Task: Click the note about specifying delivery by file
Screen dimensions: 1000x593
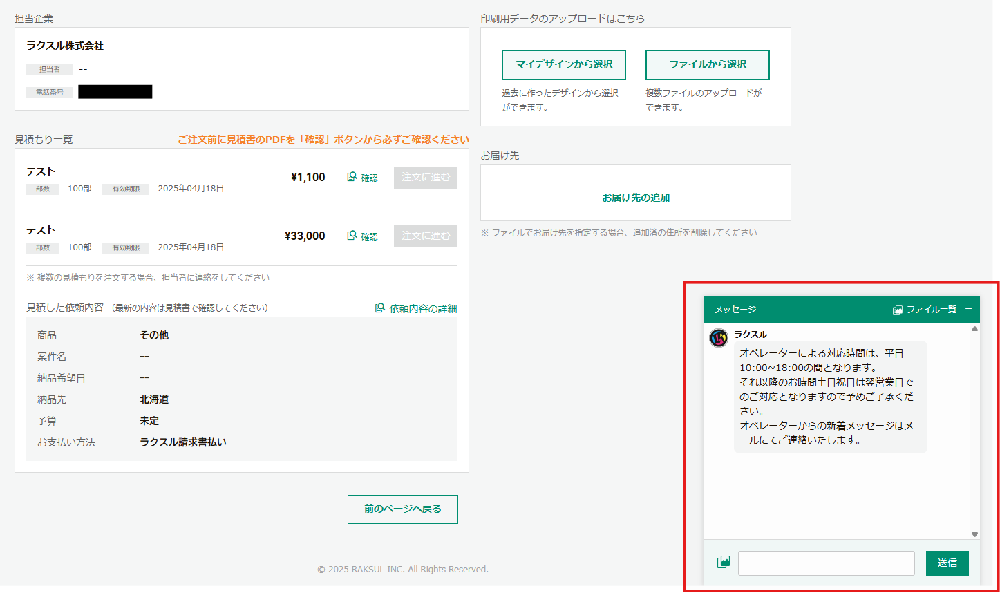Action: [619, 233]
